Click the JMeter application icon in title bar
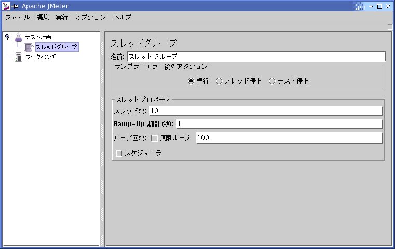 click(6, 6)
